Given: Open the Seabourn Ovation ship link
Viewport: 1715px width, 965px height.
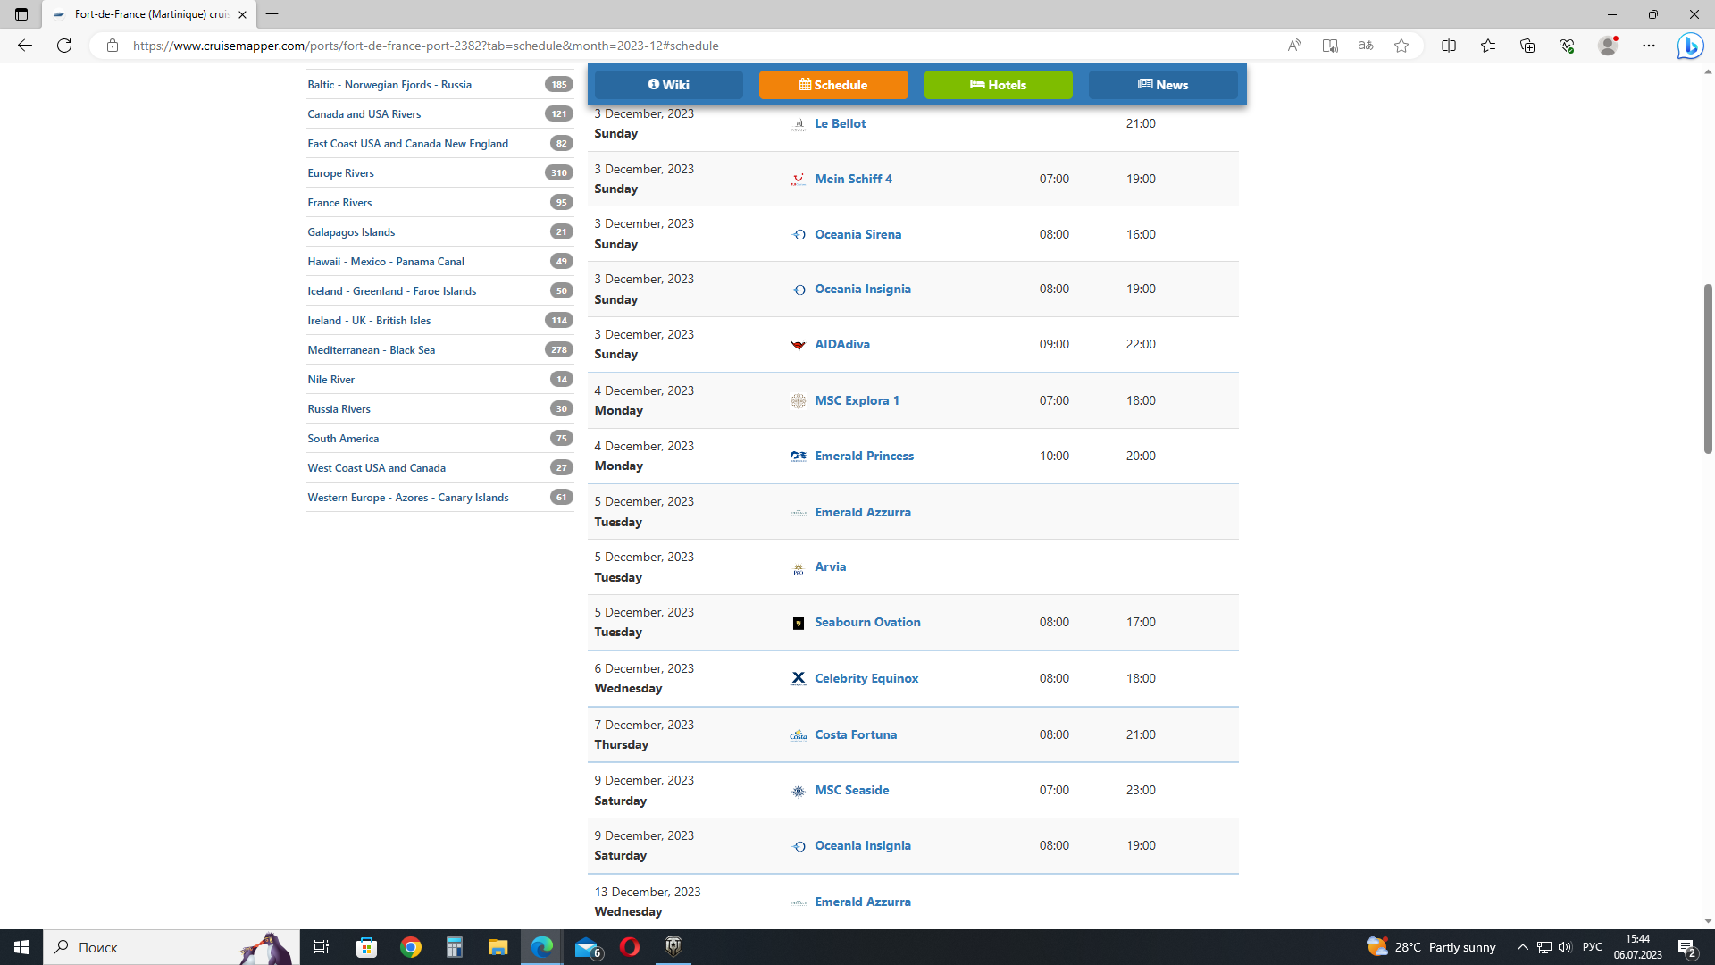Looking at the screenshot, I should click(x=867, y=622).
